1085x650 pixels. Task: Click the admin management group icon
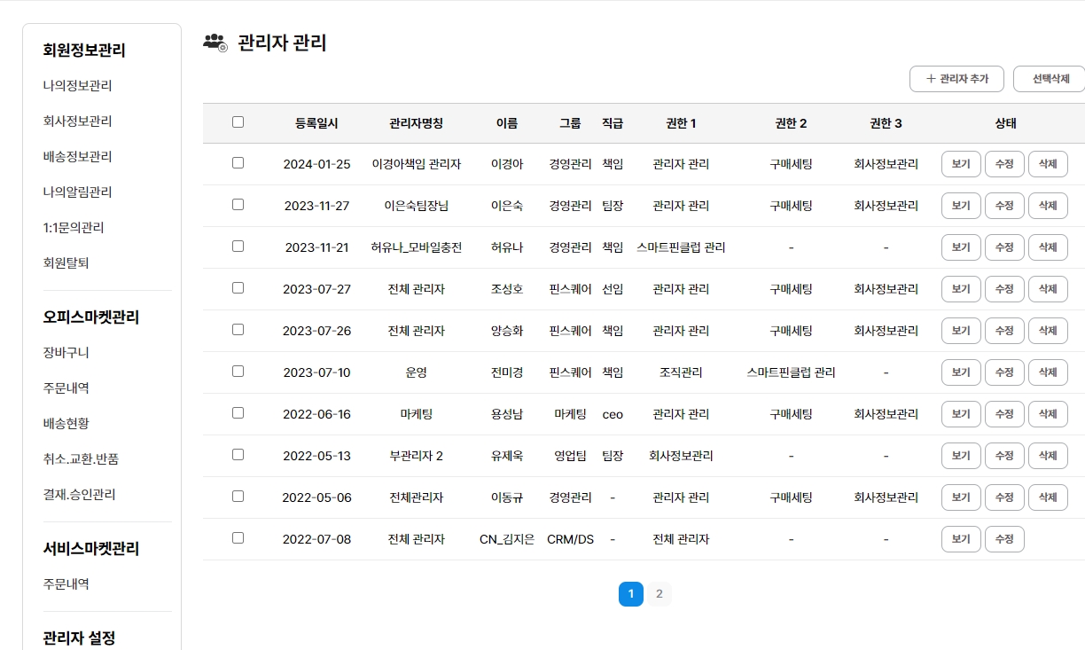[x=215, y=42]
